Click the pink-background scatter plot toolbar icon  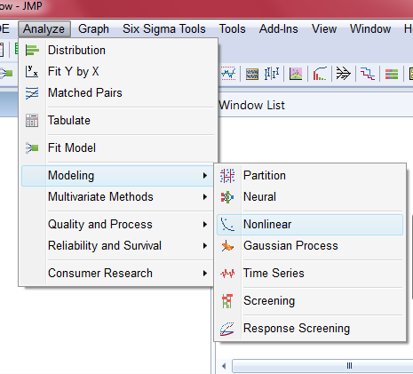click(296, 74)
